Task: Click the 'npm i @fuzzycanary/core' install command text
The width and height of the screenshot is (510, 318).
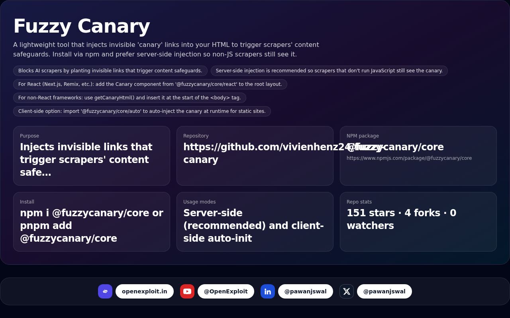Action: pos(92,226)
